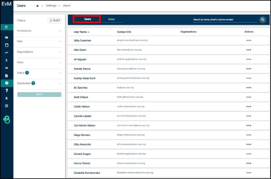Open actions menu for Alex Duran
This screenshot has height=179, width=271.
[249, 50]
